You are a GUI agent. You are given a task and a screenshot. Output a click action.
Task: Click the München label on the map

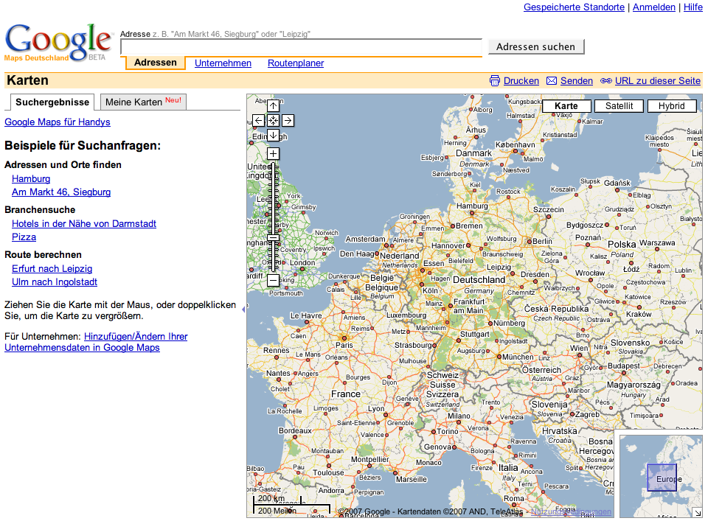pyautogui.click(x=518, y=357)
